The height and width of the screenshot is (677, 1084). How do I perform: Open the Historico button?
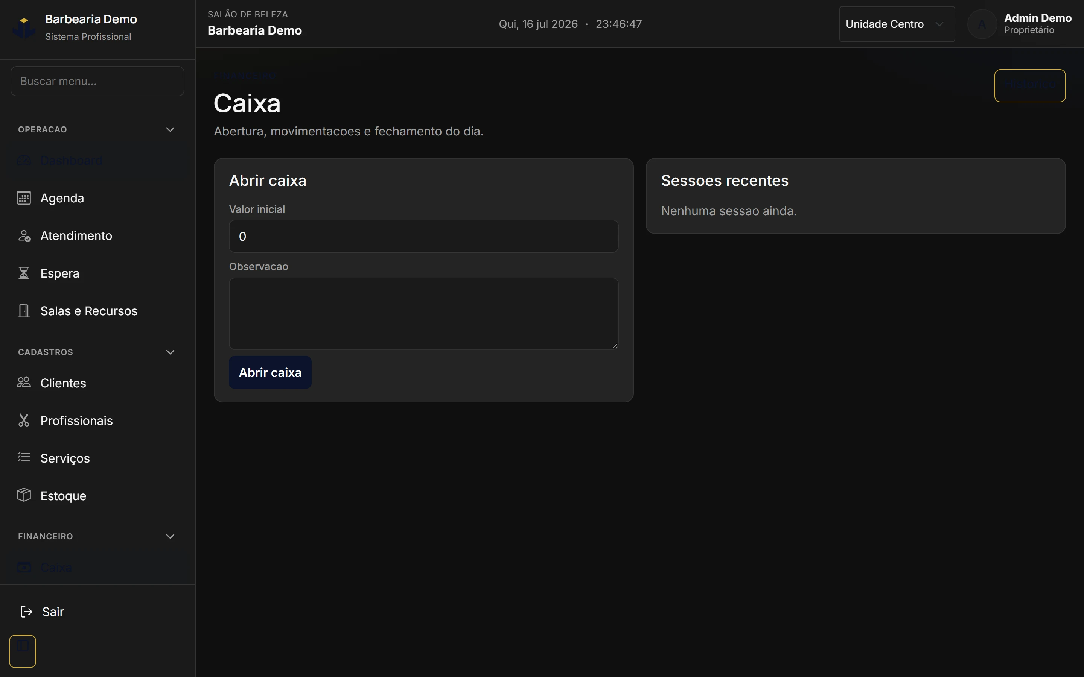tap(1030, 85)
